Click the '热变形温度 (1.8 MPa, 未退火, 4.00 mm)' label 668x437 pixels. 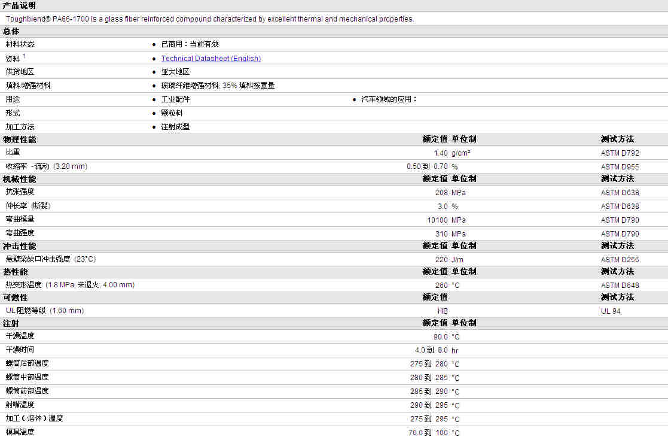[71, 285]
